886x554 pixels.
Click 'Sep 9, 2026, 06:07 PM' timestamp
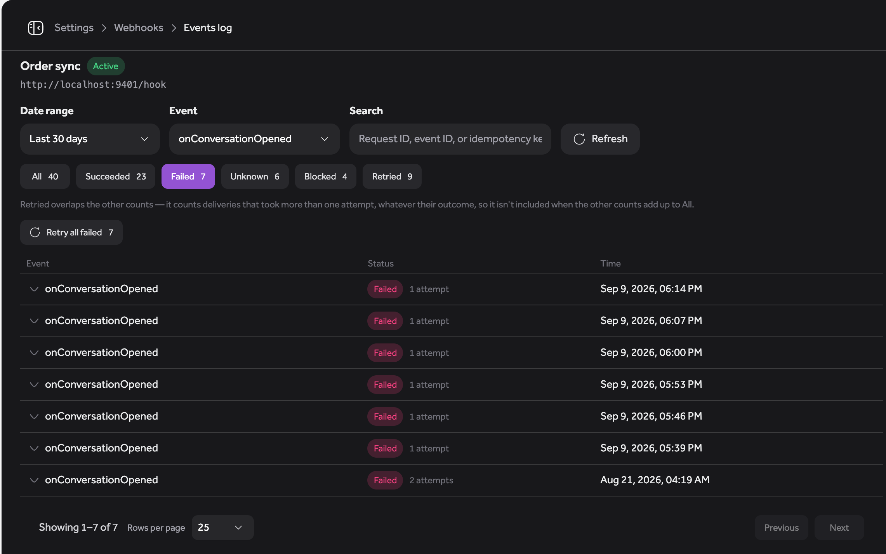pyautogui.click(x=651, y=321)
